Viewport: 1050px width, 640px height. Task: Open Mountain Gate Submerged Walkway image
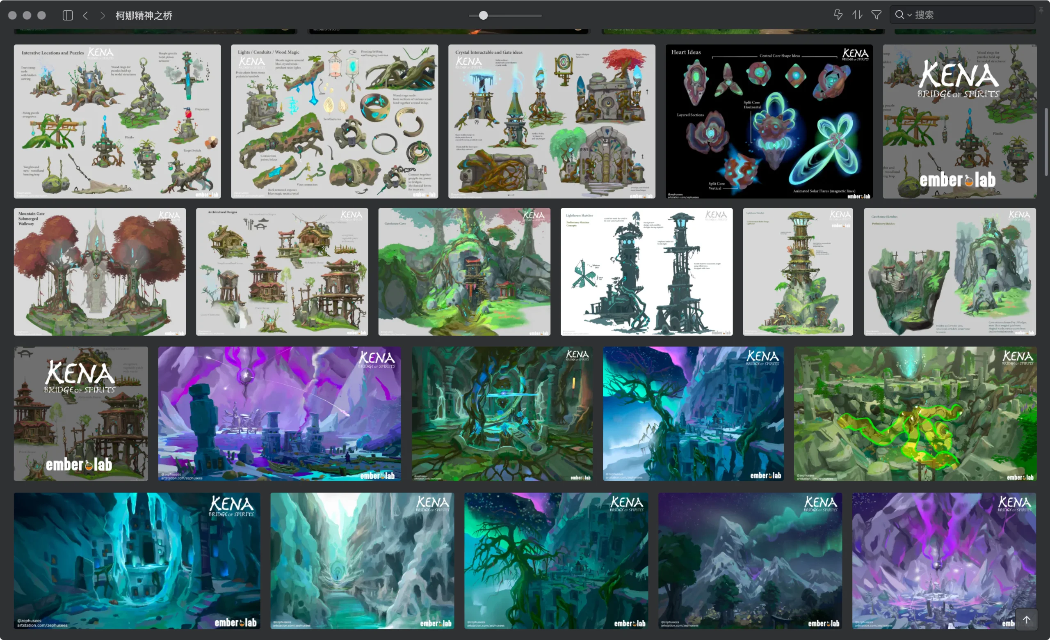coord(100,272)
